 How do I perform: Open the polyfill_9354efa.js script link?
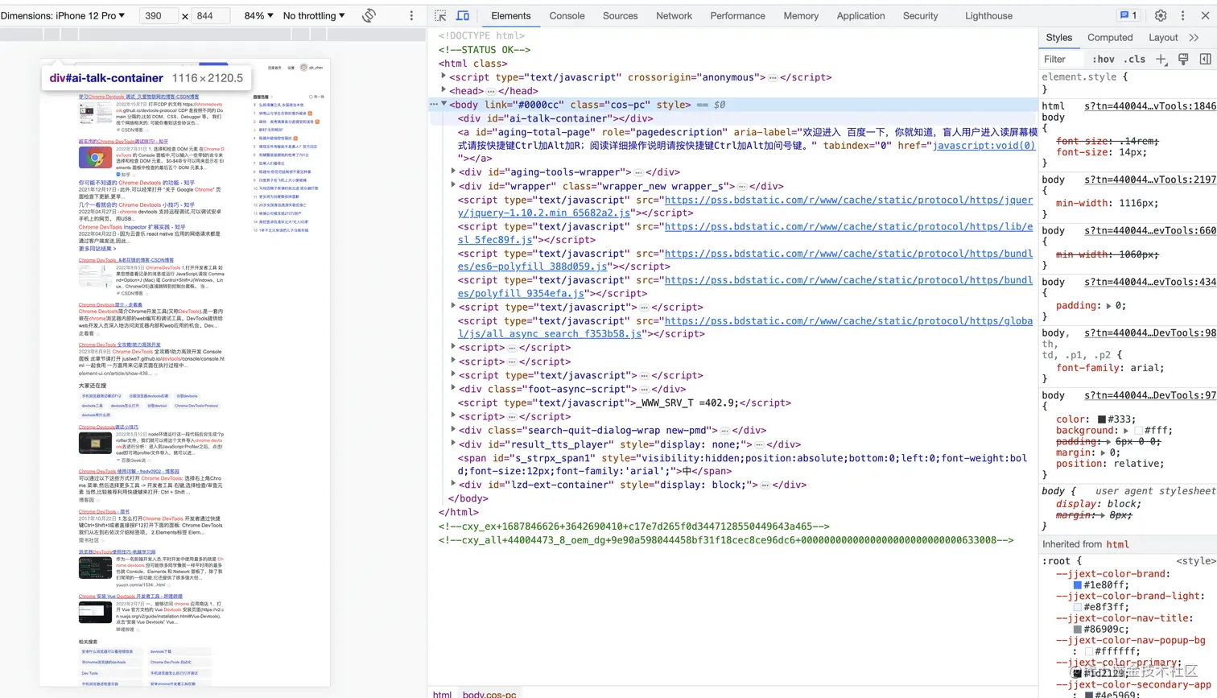745,287
